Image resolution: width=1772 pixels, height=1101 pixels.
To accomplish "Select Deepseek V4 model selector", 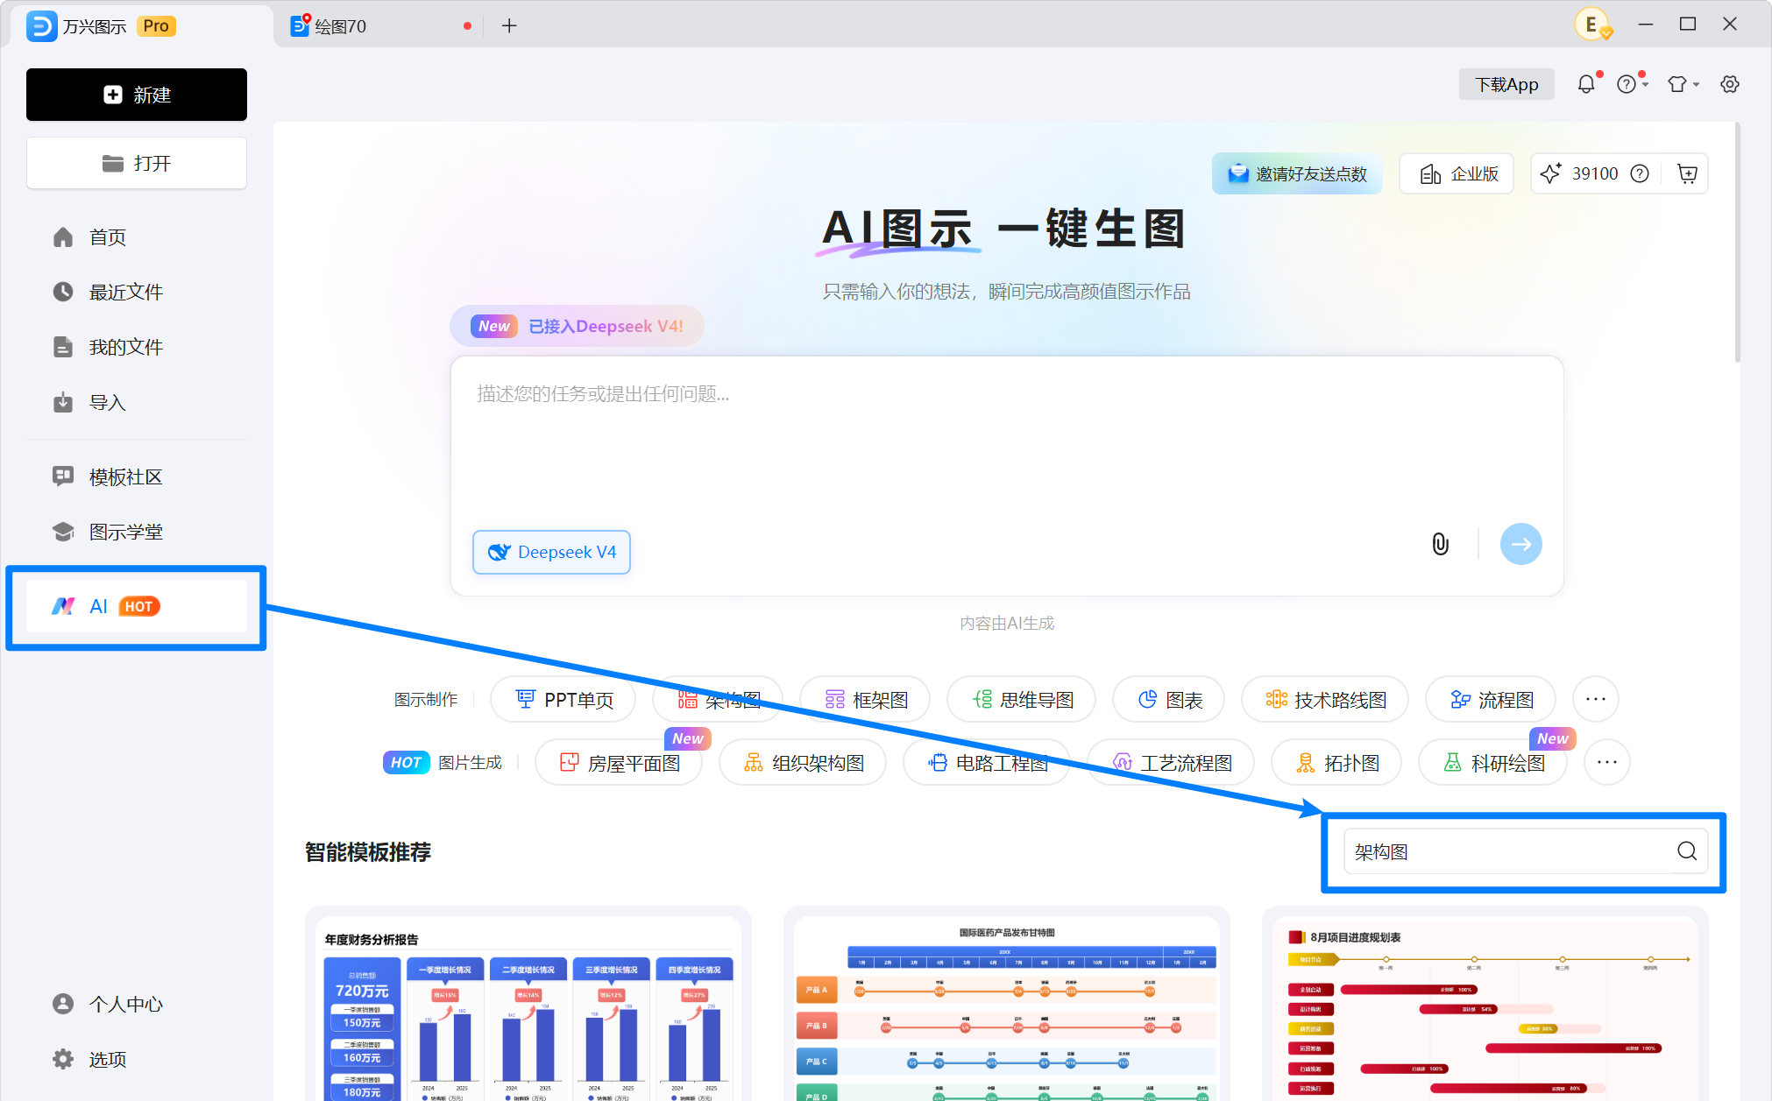I will [x=551, y=552].
